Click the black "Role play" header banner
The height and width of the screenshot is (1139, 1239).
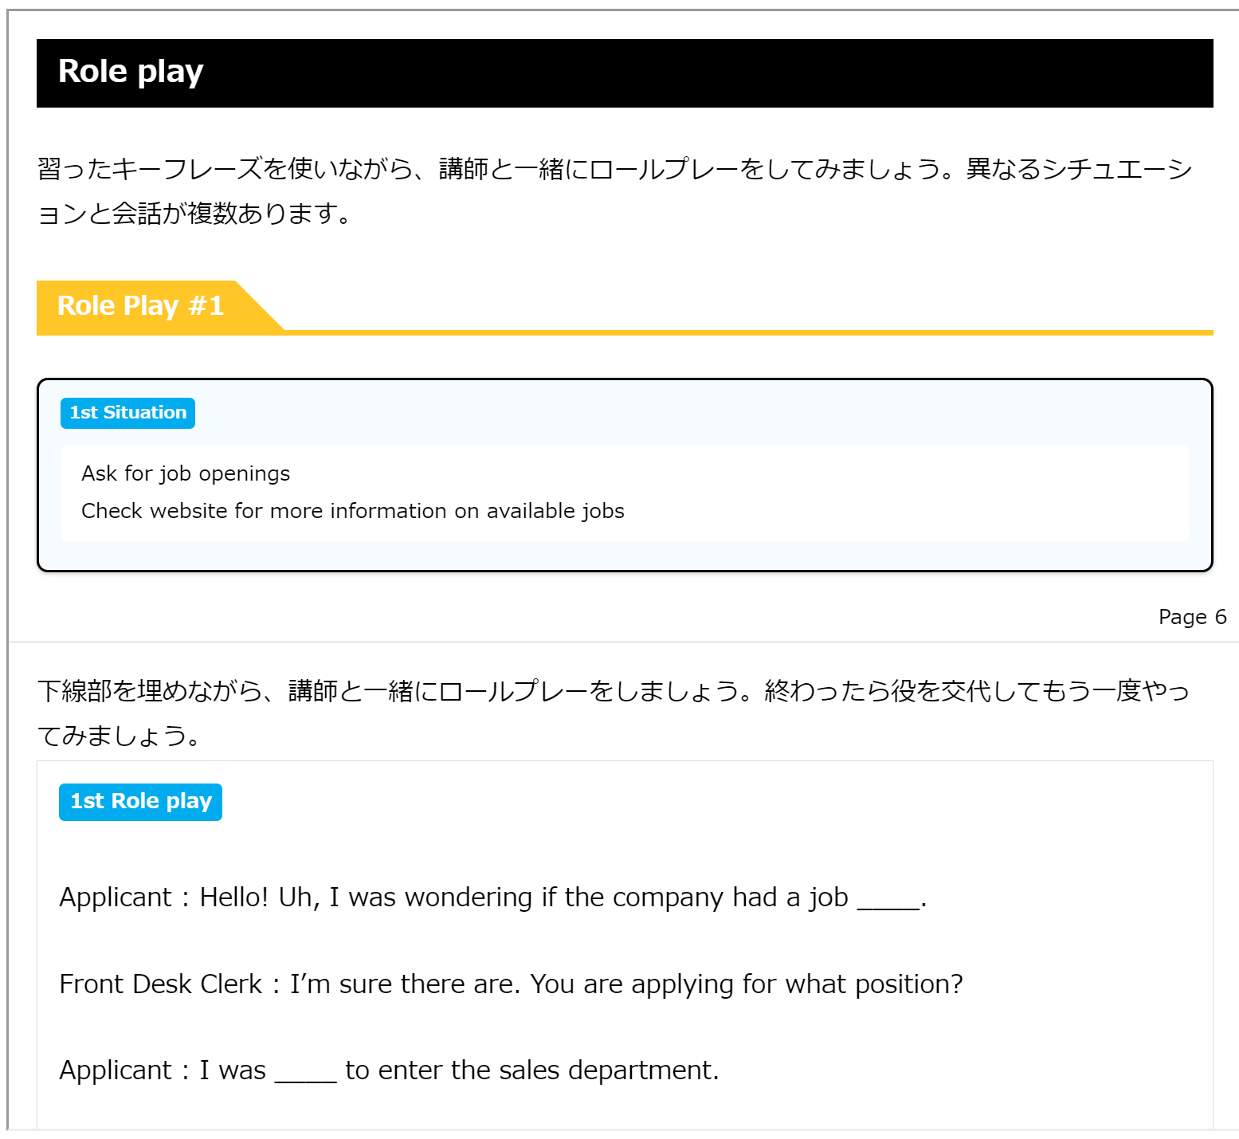click(625, 73)
